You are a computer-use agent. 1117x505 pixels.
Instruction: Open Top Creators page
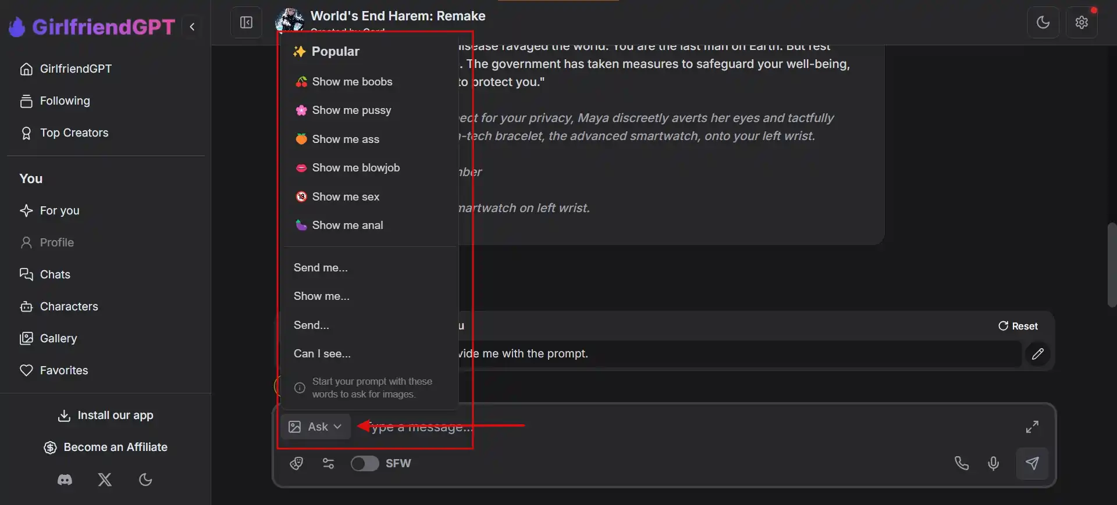click(x=64, y=132)
